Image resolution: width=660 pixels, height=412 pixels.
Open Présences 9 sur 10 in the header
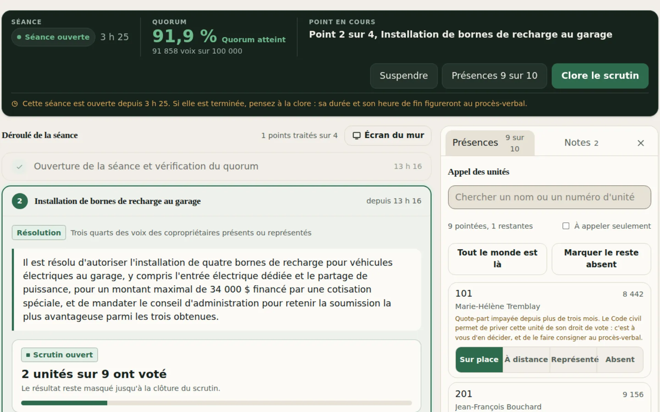click(x=494, y=76)
